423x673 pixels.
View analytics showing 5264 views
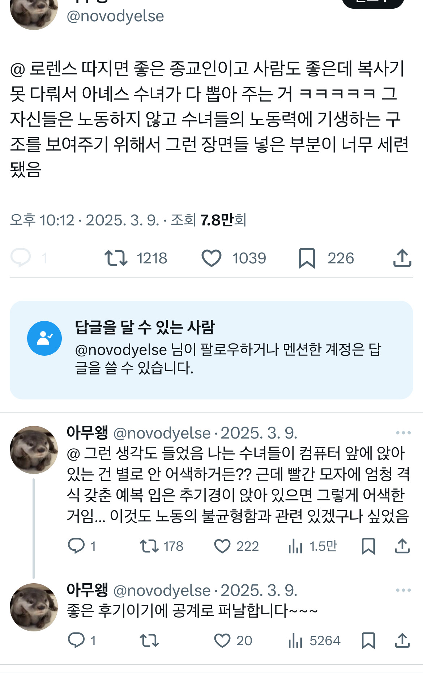[295, 641]
